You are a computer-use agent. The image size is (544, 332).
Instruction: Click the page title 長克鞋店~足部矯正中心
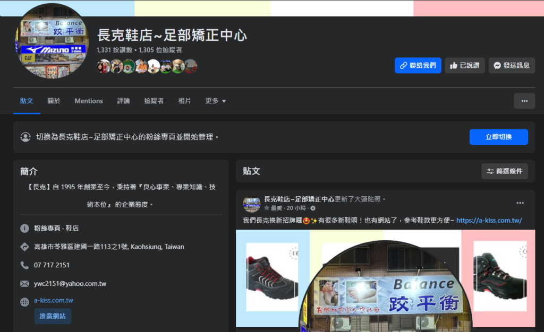[172, 36]
